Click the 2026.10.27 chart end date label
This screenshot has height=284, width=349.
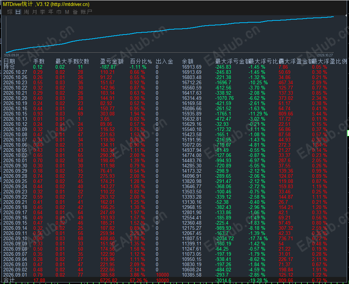coord(325,55)
